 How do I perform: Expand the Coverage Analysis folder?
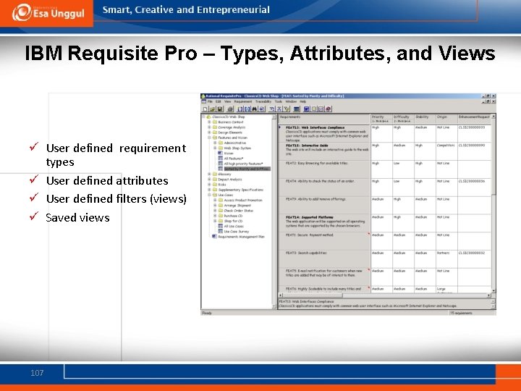209,127
